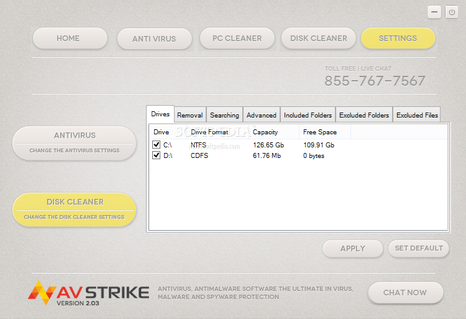Screen dimensions: 466x319
Task: Switch to the Drives tab
Action: [160, 114]
